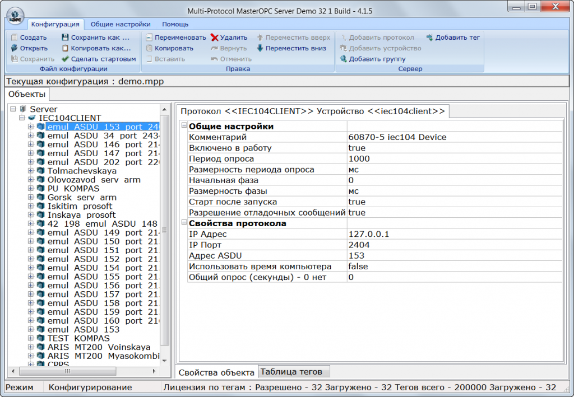
Task: Expand the Olovozavod serv arm node
Action: coord(31,180)
